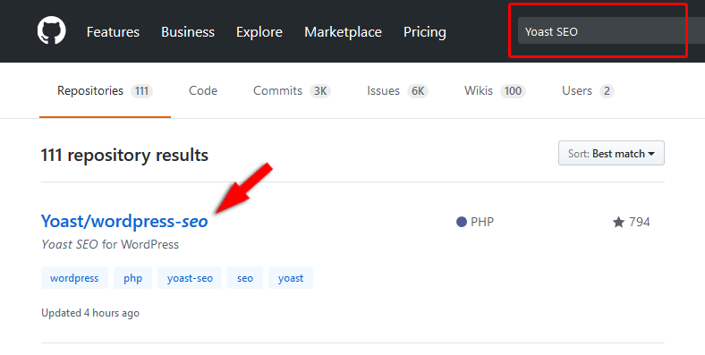The height and width of the screenshot is (355, 705).
Task: Click the wordpress topic tag
Action: pyautogui.click(x=74, y=278)
